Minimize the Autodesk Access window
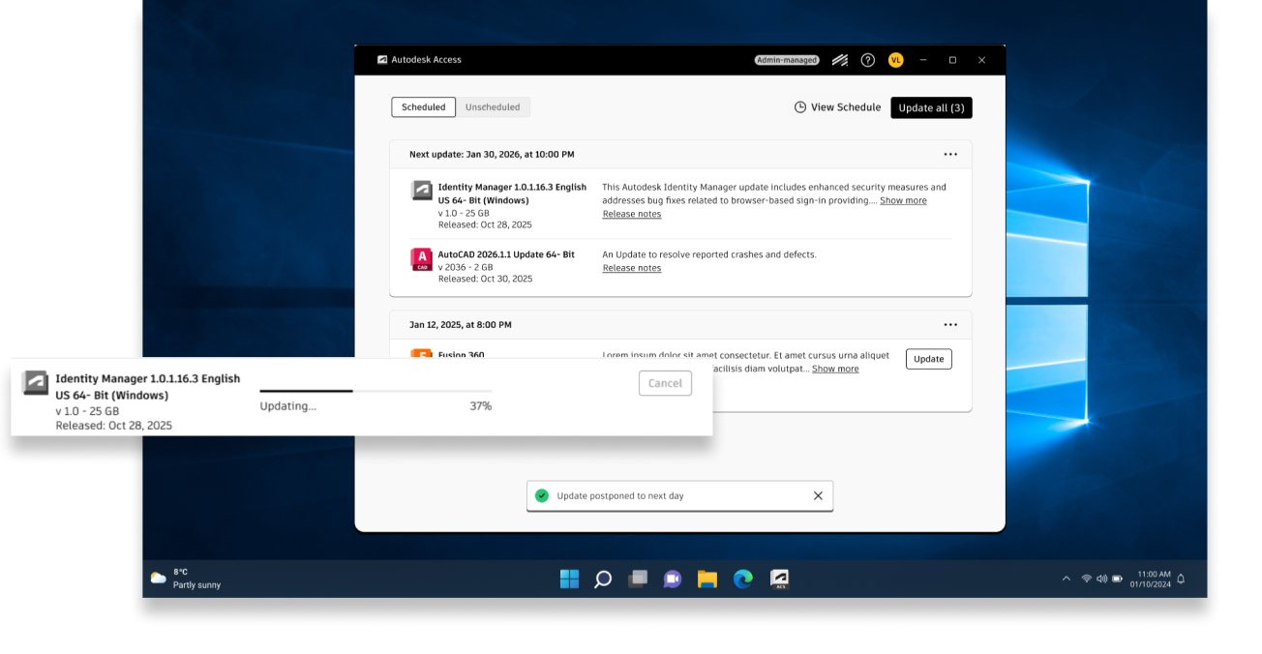 coord(923,60)
